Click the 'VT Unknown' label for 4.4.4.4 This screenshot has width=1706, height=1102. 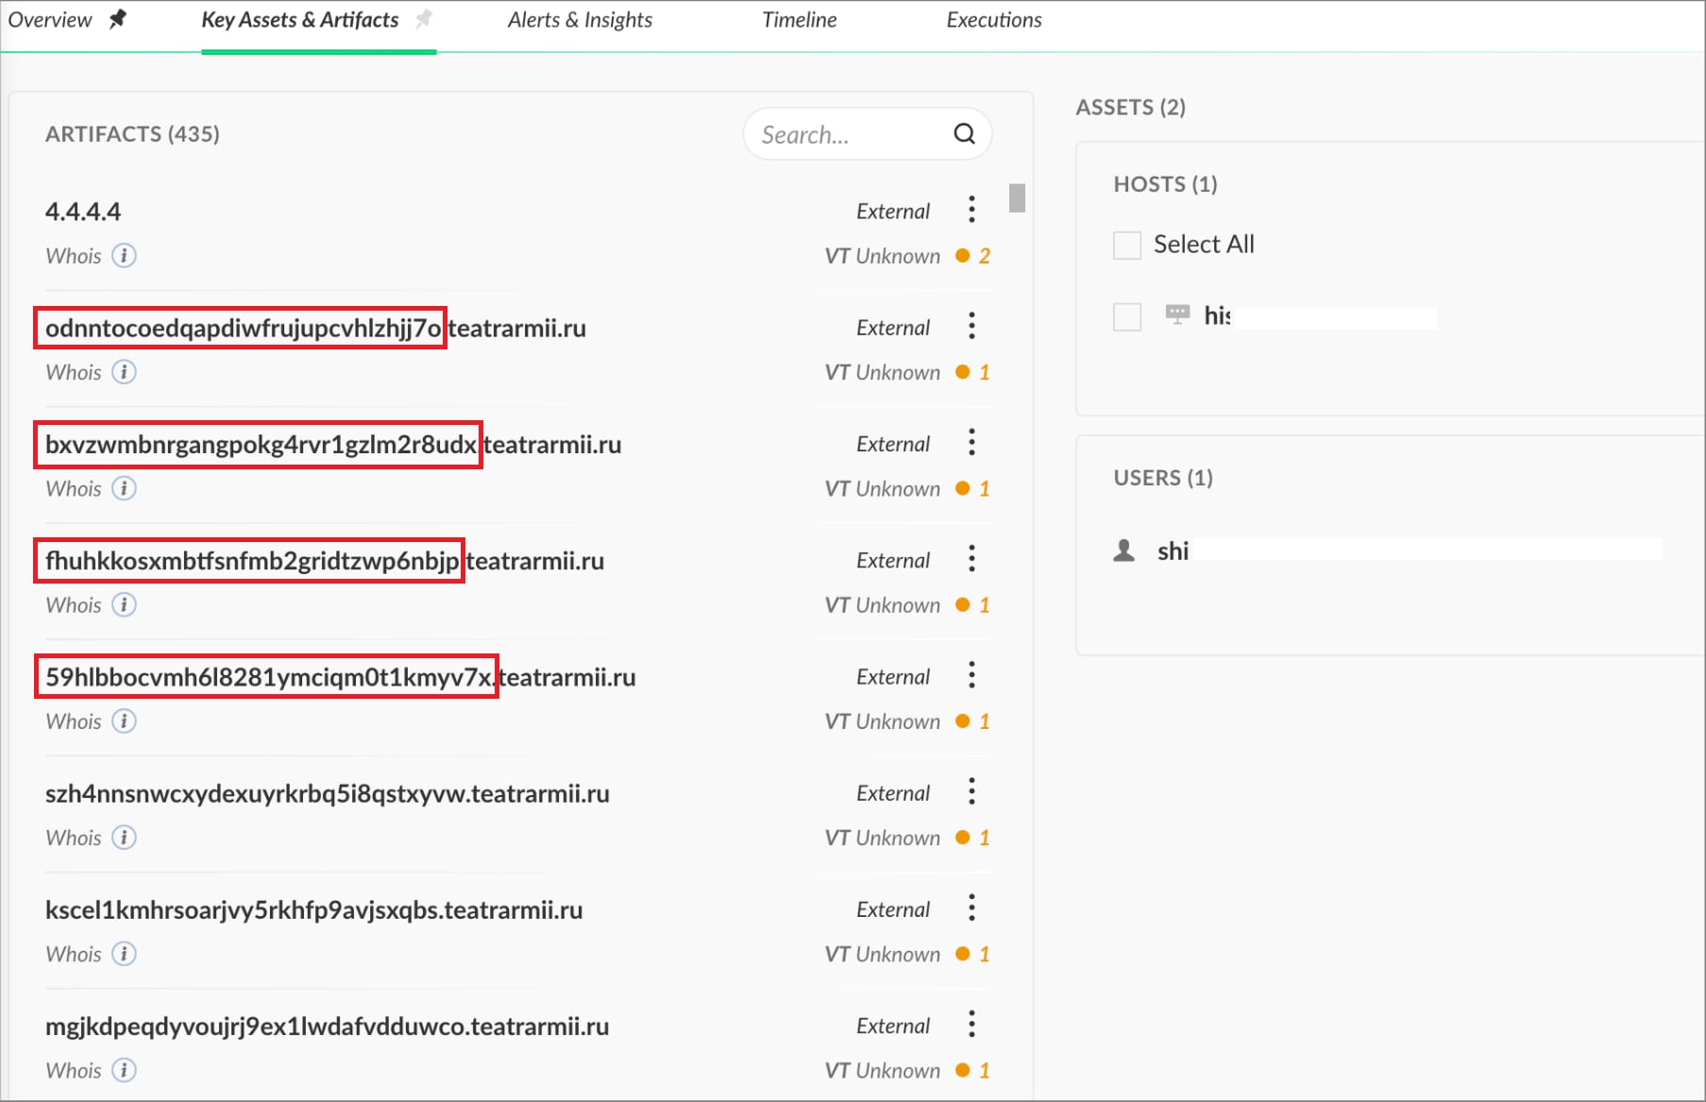coord(883,256)
